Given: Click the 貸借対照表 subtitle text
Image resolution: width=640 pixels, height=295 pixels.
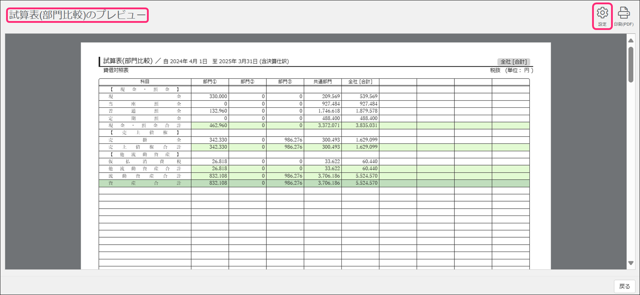Looking at the screenshot, I should [116, 70].
